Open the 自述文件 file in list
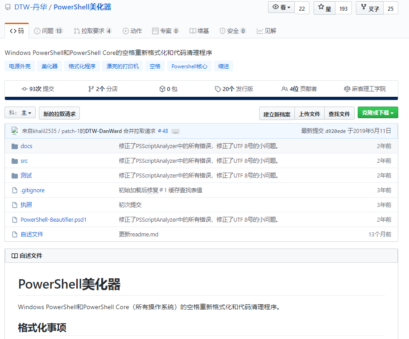This screenshot has height=339, width=409. point(32,235)
